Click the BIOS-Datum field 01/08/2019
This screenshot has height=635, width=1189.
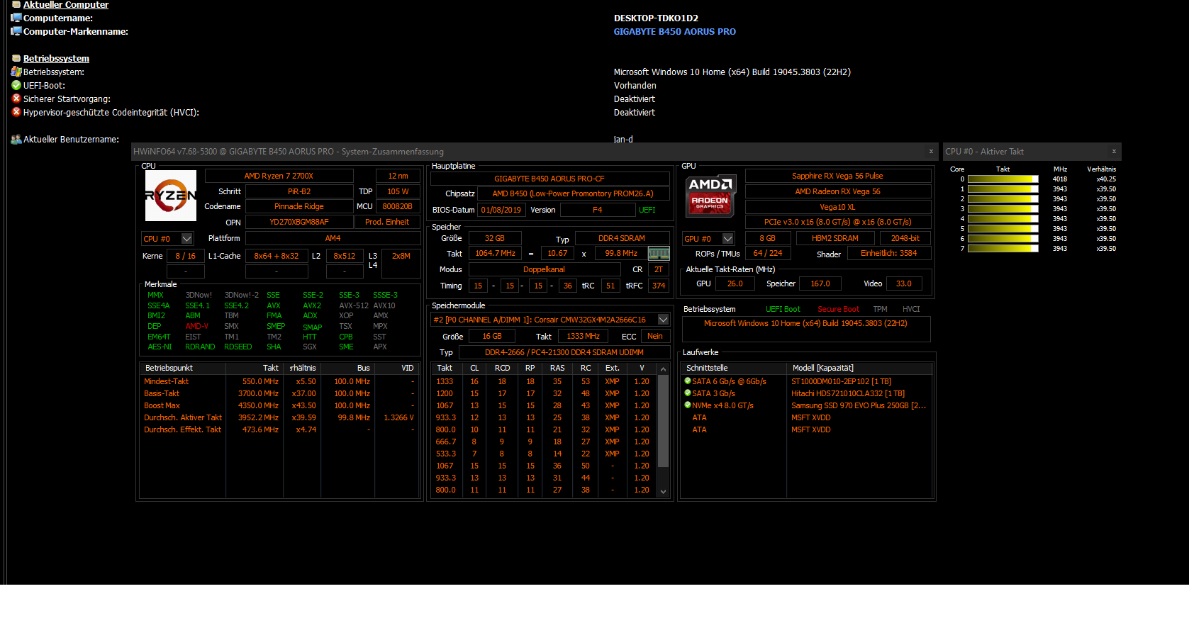(501, 210)
